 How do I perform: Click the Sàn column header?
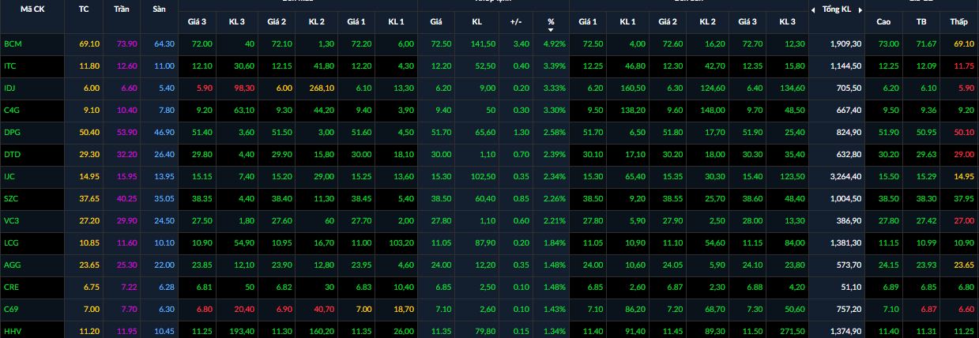pyautogui.click(x=159, y=9)
